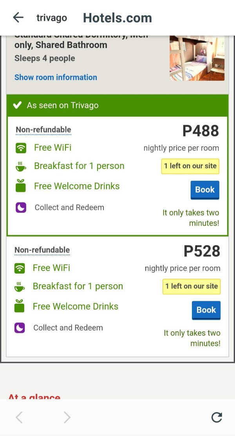Click the trivago logo text

[x=52, y=18]
